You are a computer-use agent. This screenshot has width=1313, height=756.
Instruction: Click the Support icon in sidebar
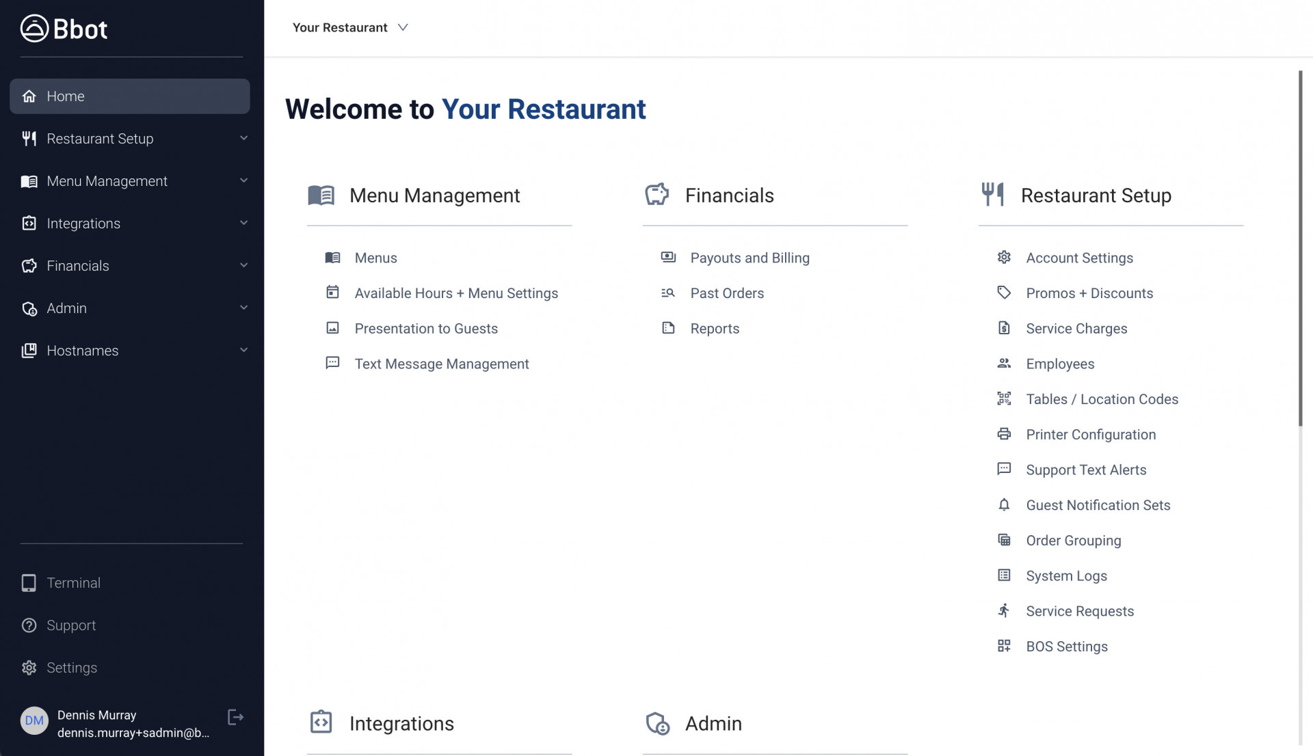tap(29, 625)
